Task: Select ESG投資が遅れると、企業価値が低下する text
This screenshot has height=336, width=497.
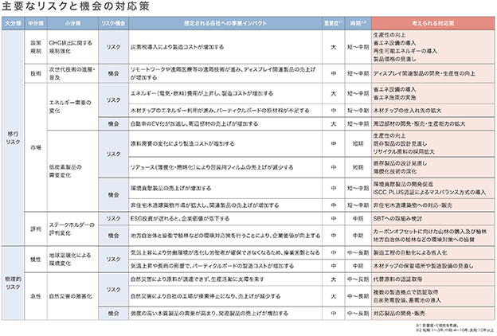Action: [x=180, y=219]
